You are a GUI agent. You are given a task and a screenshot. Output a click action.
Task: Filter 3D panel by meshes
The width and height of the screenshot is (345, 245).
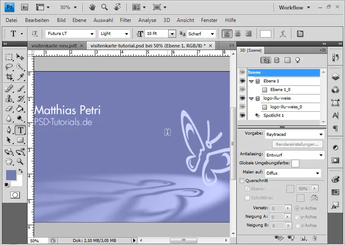point(276,60)
